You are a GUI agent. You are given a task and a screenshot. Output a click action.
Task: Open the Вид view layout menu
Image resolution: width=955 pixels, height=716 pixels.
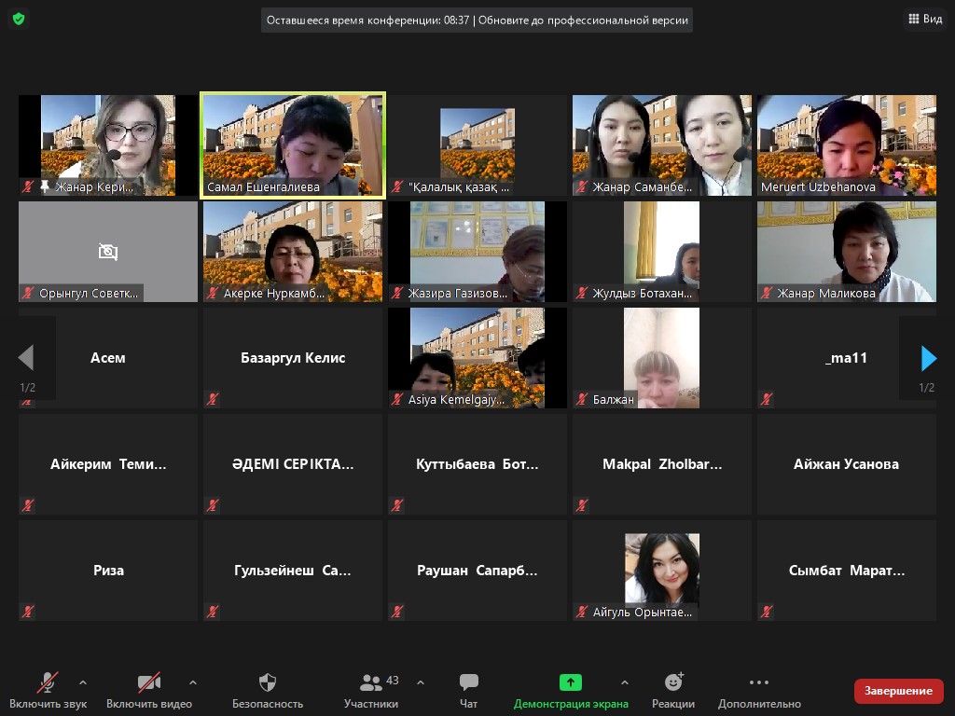pyautogui.click(x=924, y=19)
